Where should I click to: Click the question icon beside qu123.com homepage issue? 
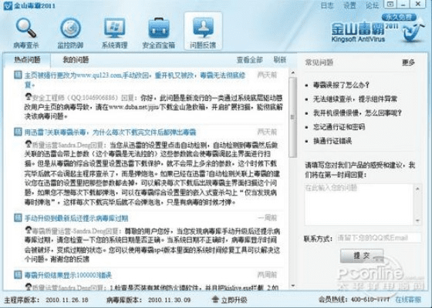click(18, 75)
